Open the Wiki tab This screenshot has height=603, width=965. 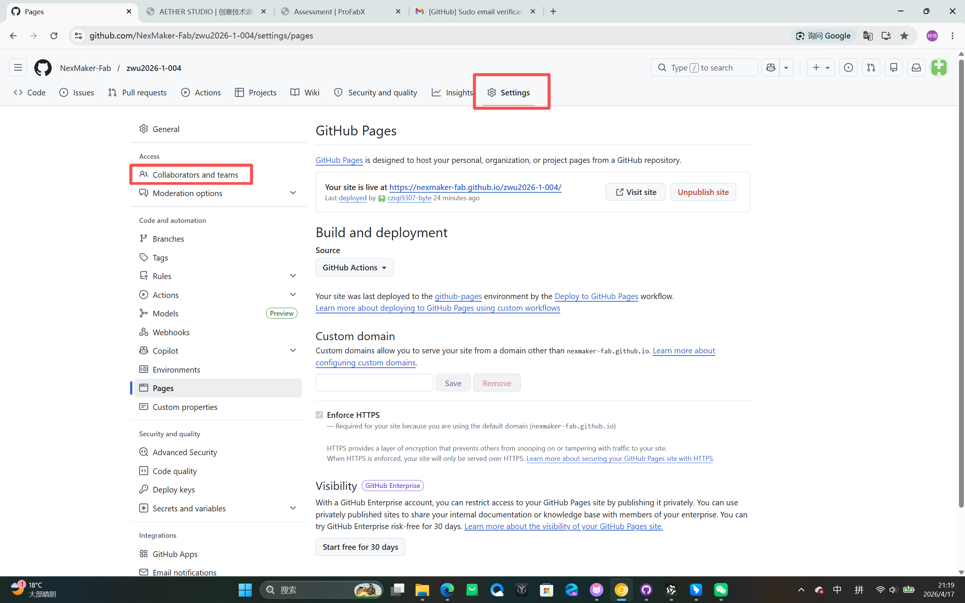click(305, 92)
